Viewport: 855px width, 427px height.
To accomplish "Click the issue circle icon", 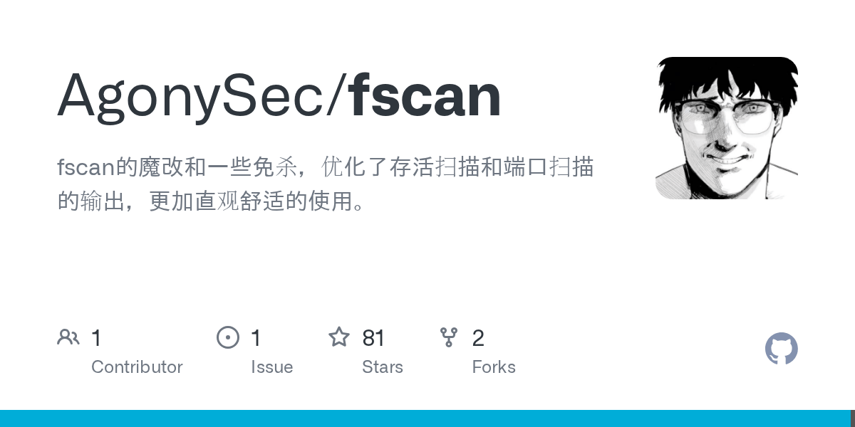I will (228, 337).
